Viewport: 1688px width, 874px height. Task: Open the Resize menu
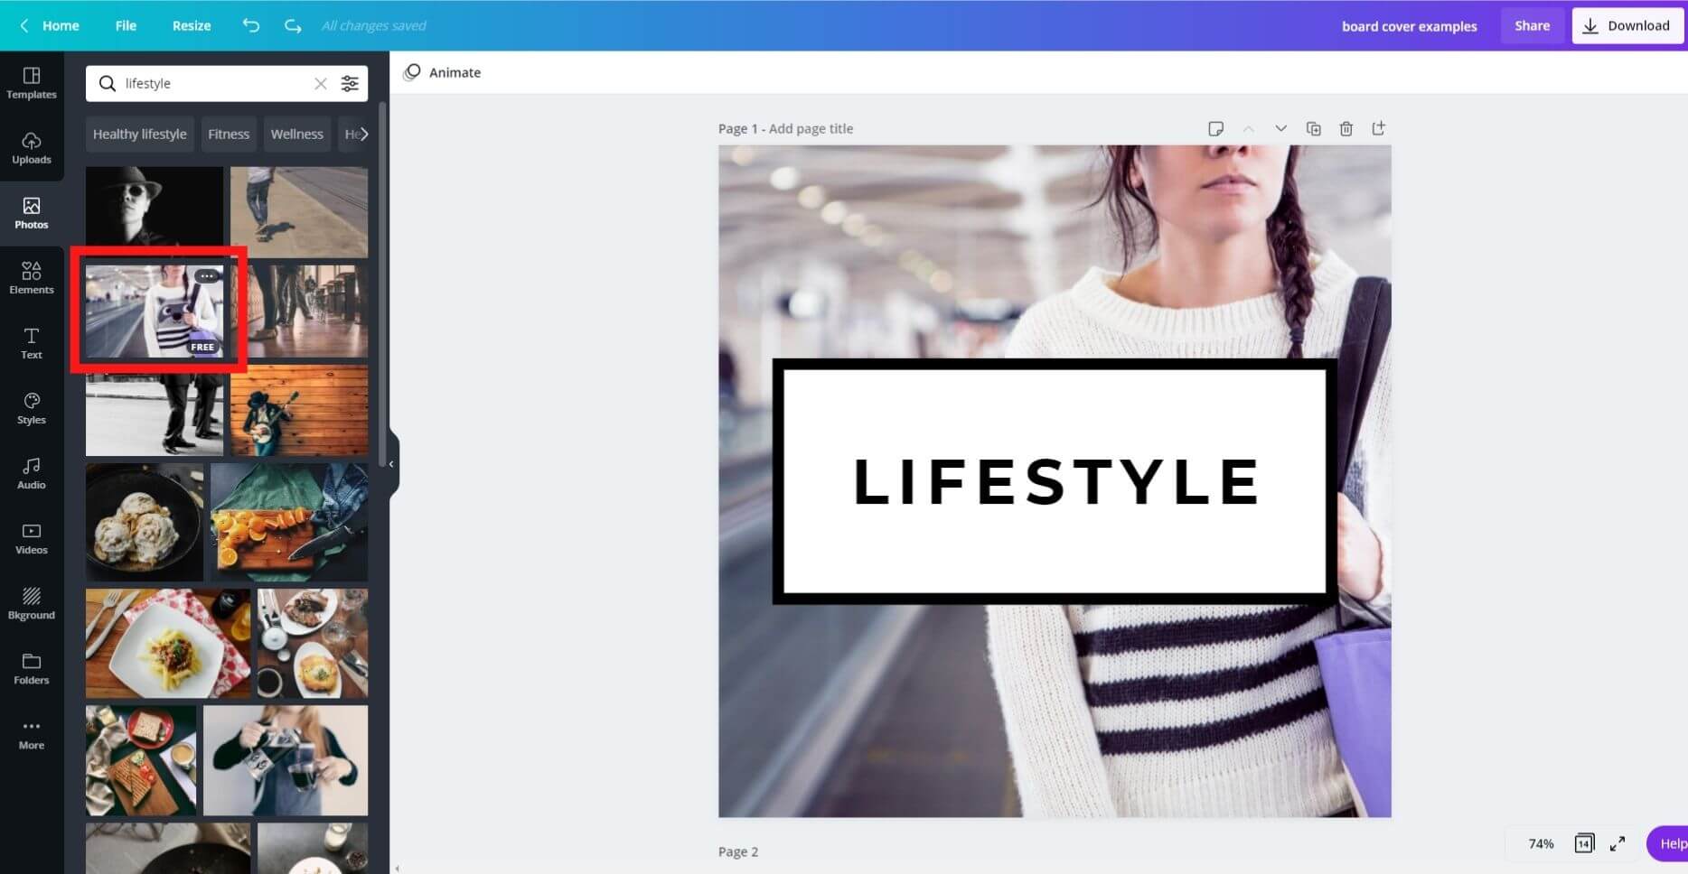(x=191, y=25)
